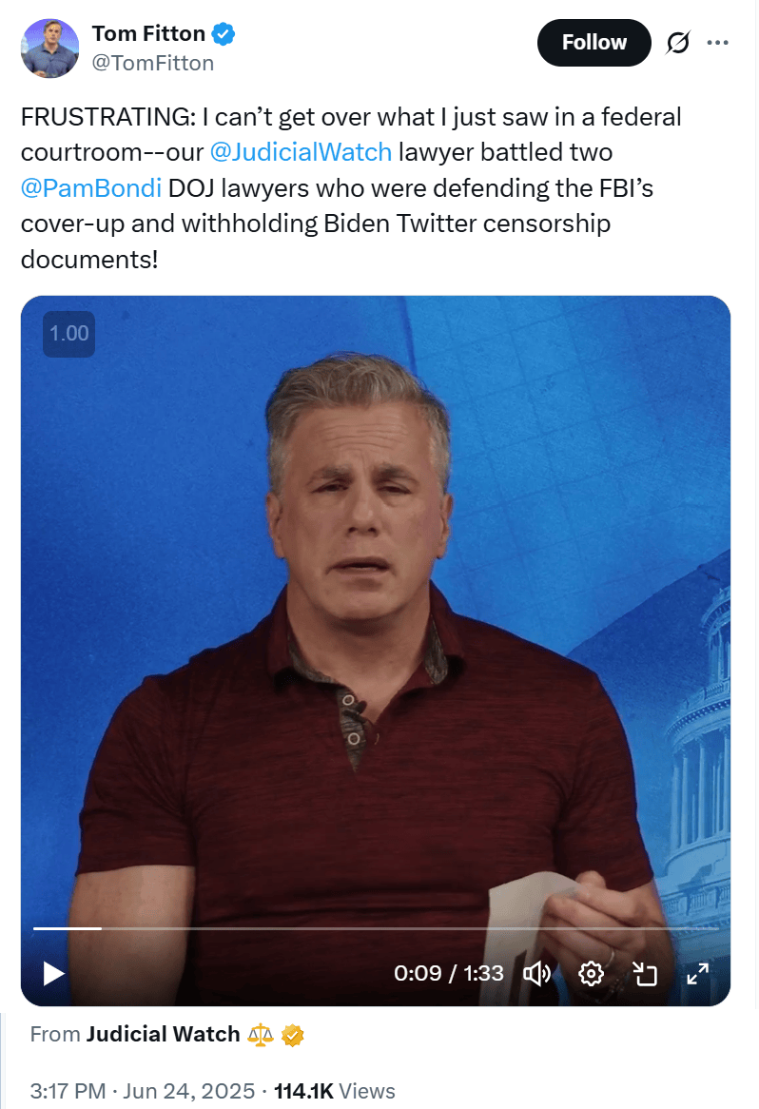Open the three-dots more options menu
The width and height of the screenshot is (759, 1109).
pyautogui.click(x=717, y=43)
